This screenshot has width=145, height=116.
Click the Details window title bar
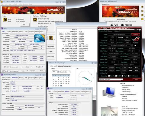(81, 24)
